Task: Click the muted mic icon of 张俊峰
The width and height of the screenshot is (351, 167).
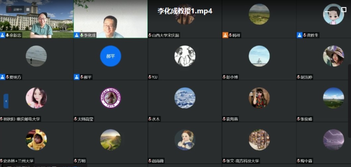Action: click(x=298, y=119)
